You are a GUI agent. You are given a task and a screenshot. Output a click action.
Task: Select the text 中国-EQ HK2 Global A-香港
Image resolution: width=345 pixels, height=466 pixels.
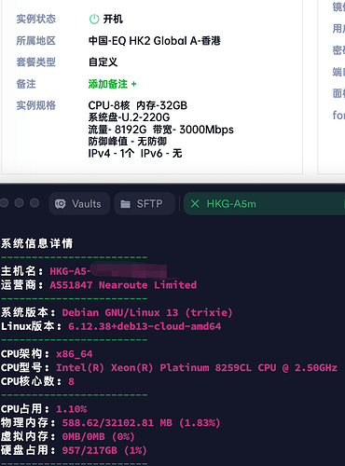pos(155,41)
